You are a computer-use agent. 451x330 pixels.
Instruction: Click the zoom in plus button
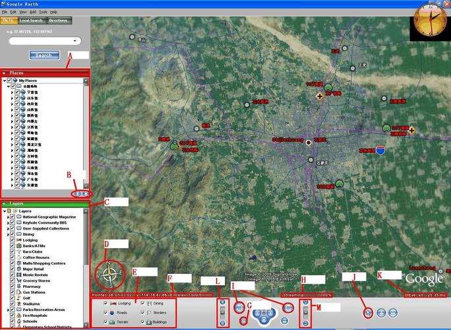pyautogui.click(x=222, y=303)
